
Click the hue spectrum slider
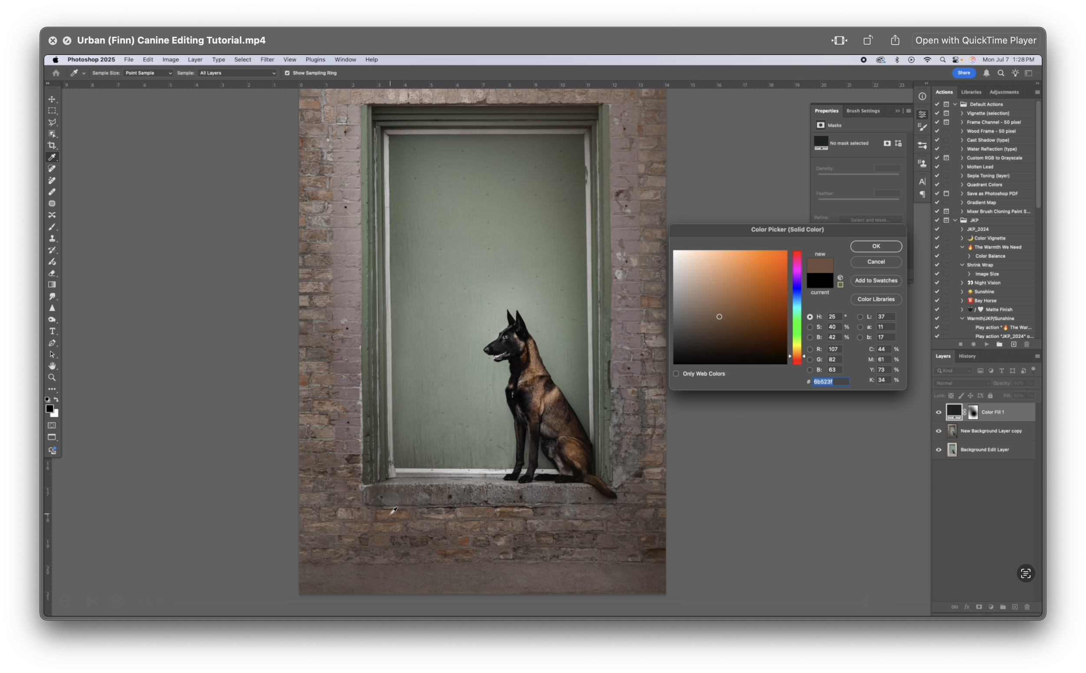[797, 307]
